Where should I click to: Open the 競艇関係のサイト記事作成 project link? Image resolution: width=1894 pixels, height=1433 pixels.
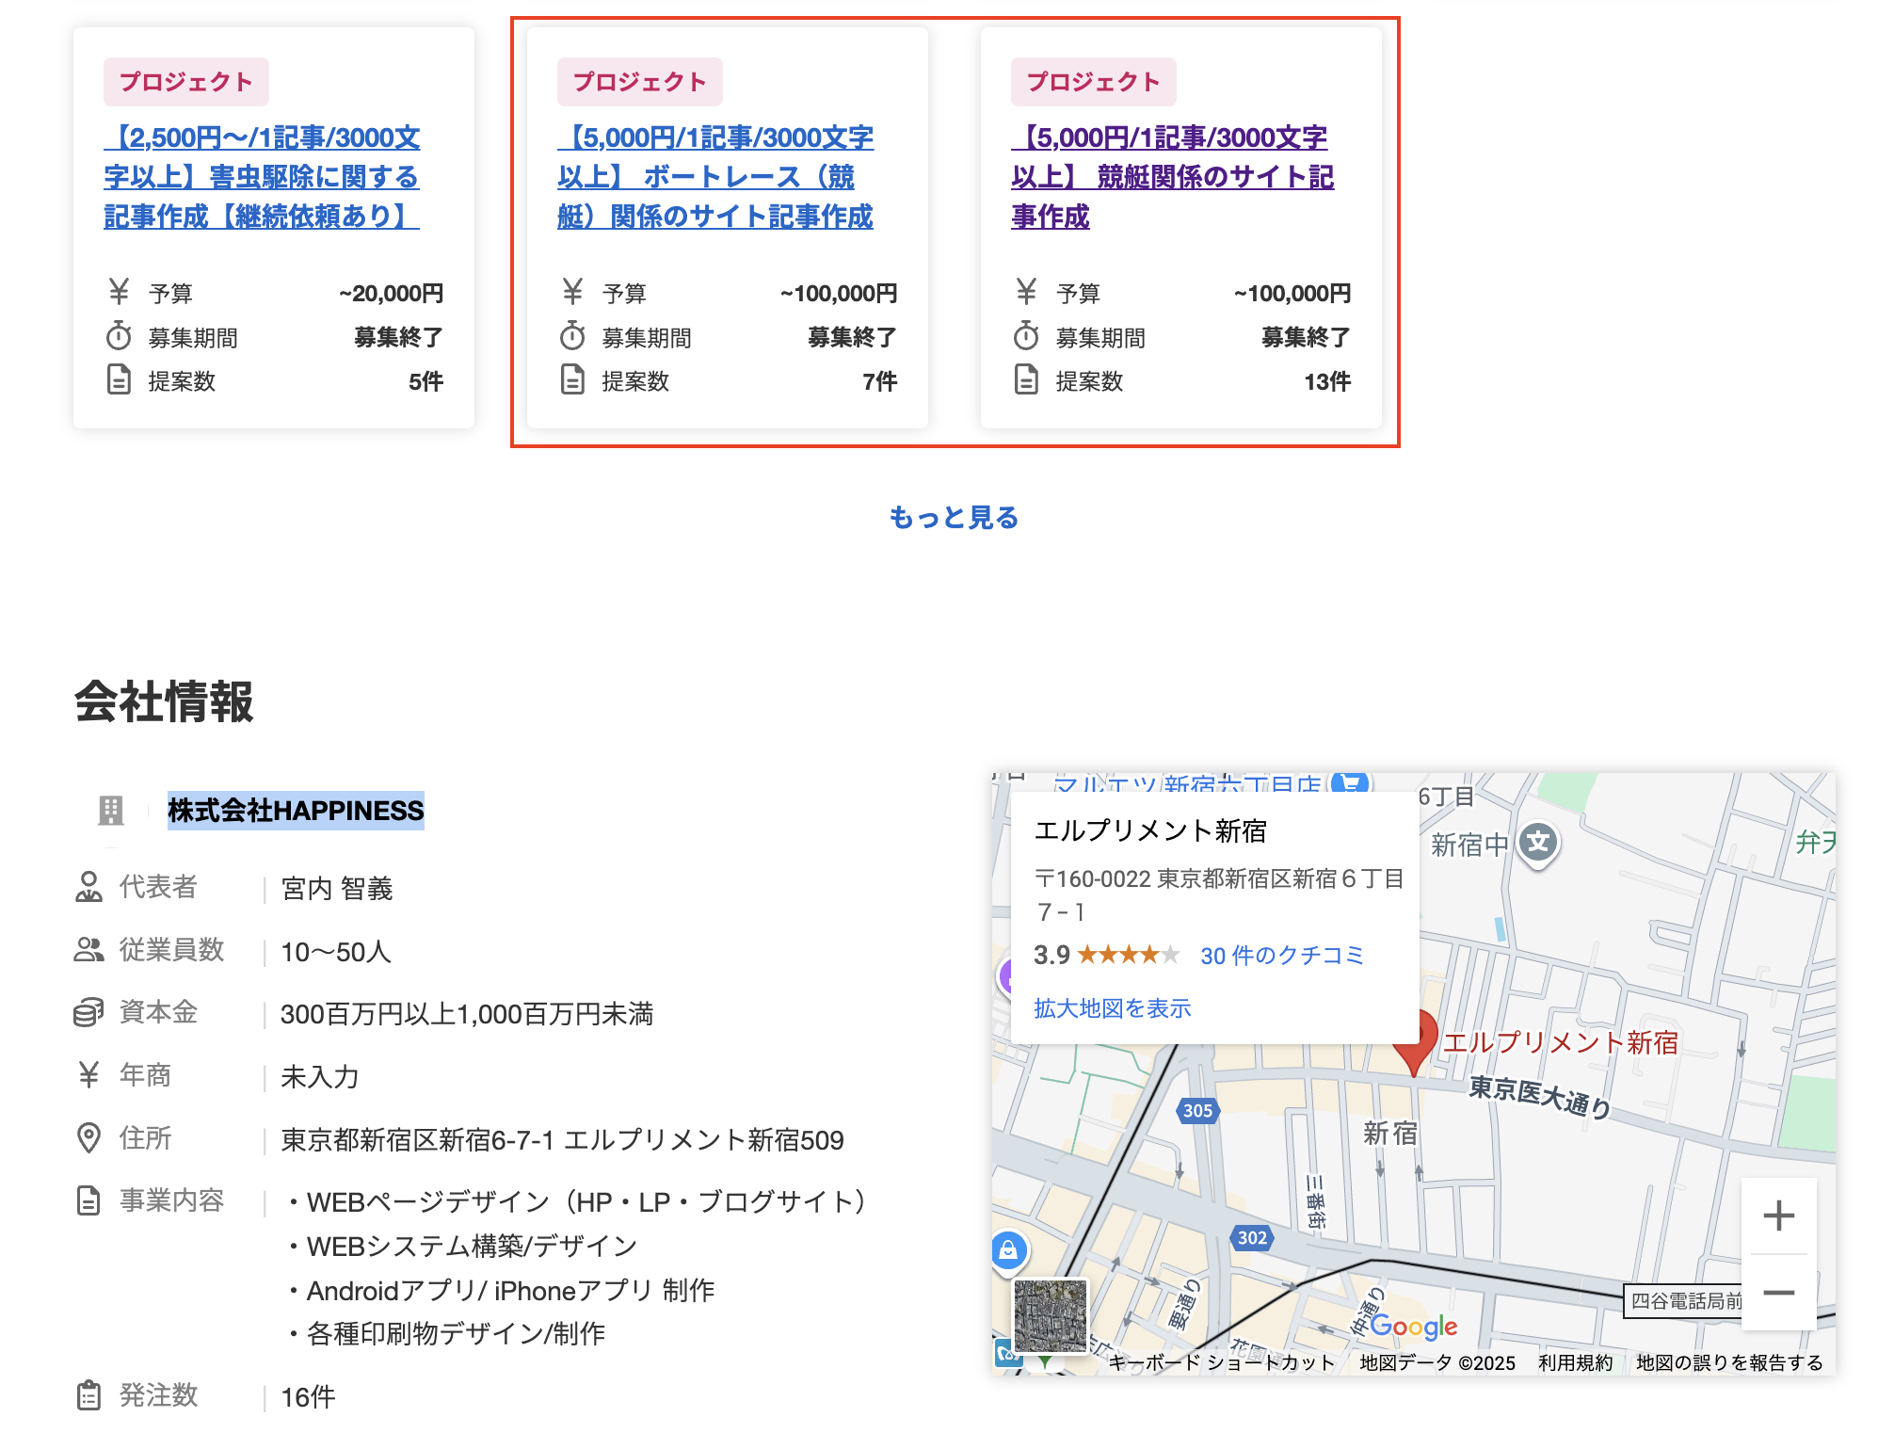[x=1171, y=177]
